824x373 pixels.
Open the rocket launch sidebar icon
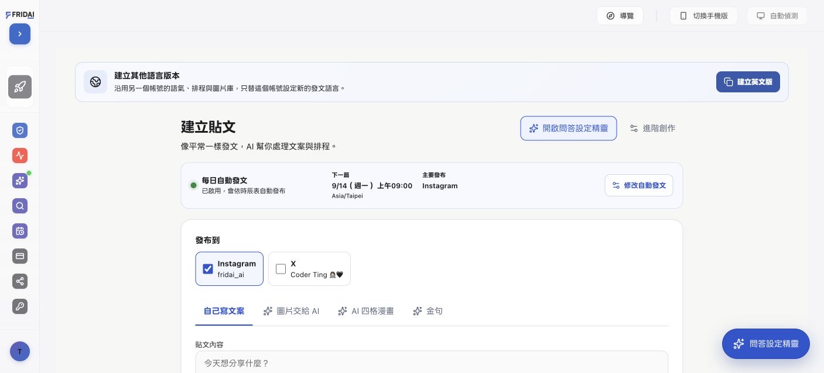(x=20, y=87)
